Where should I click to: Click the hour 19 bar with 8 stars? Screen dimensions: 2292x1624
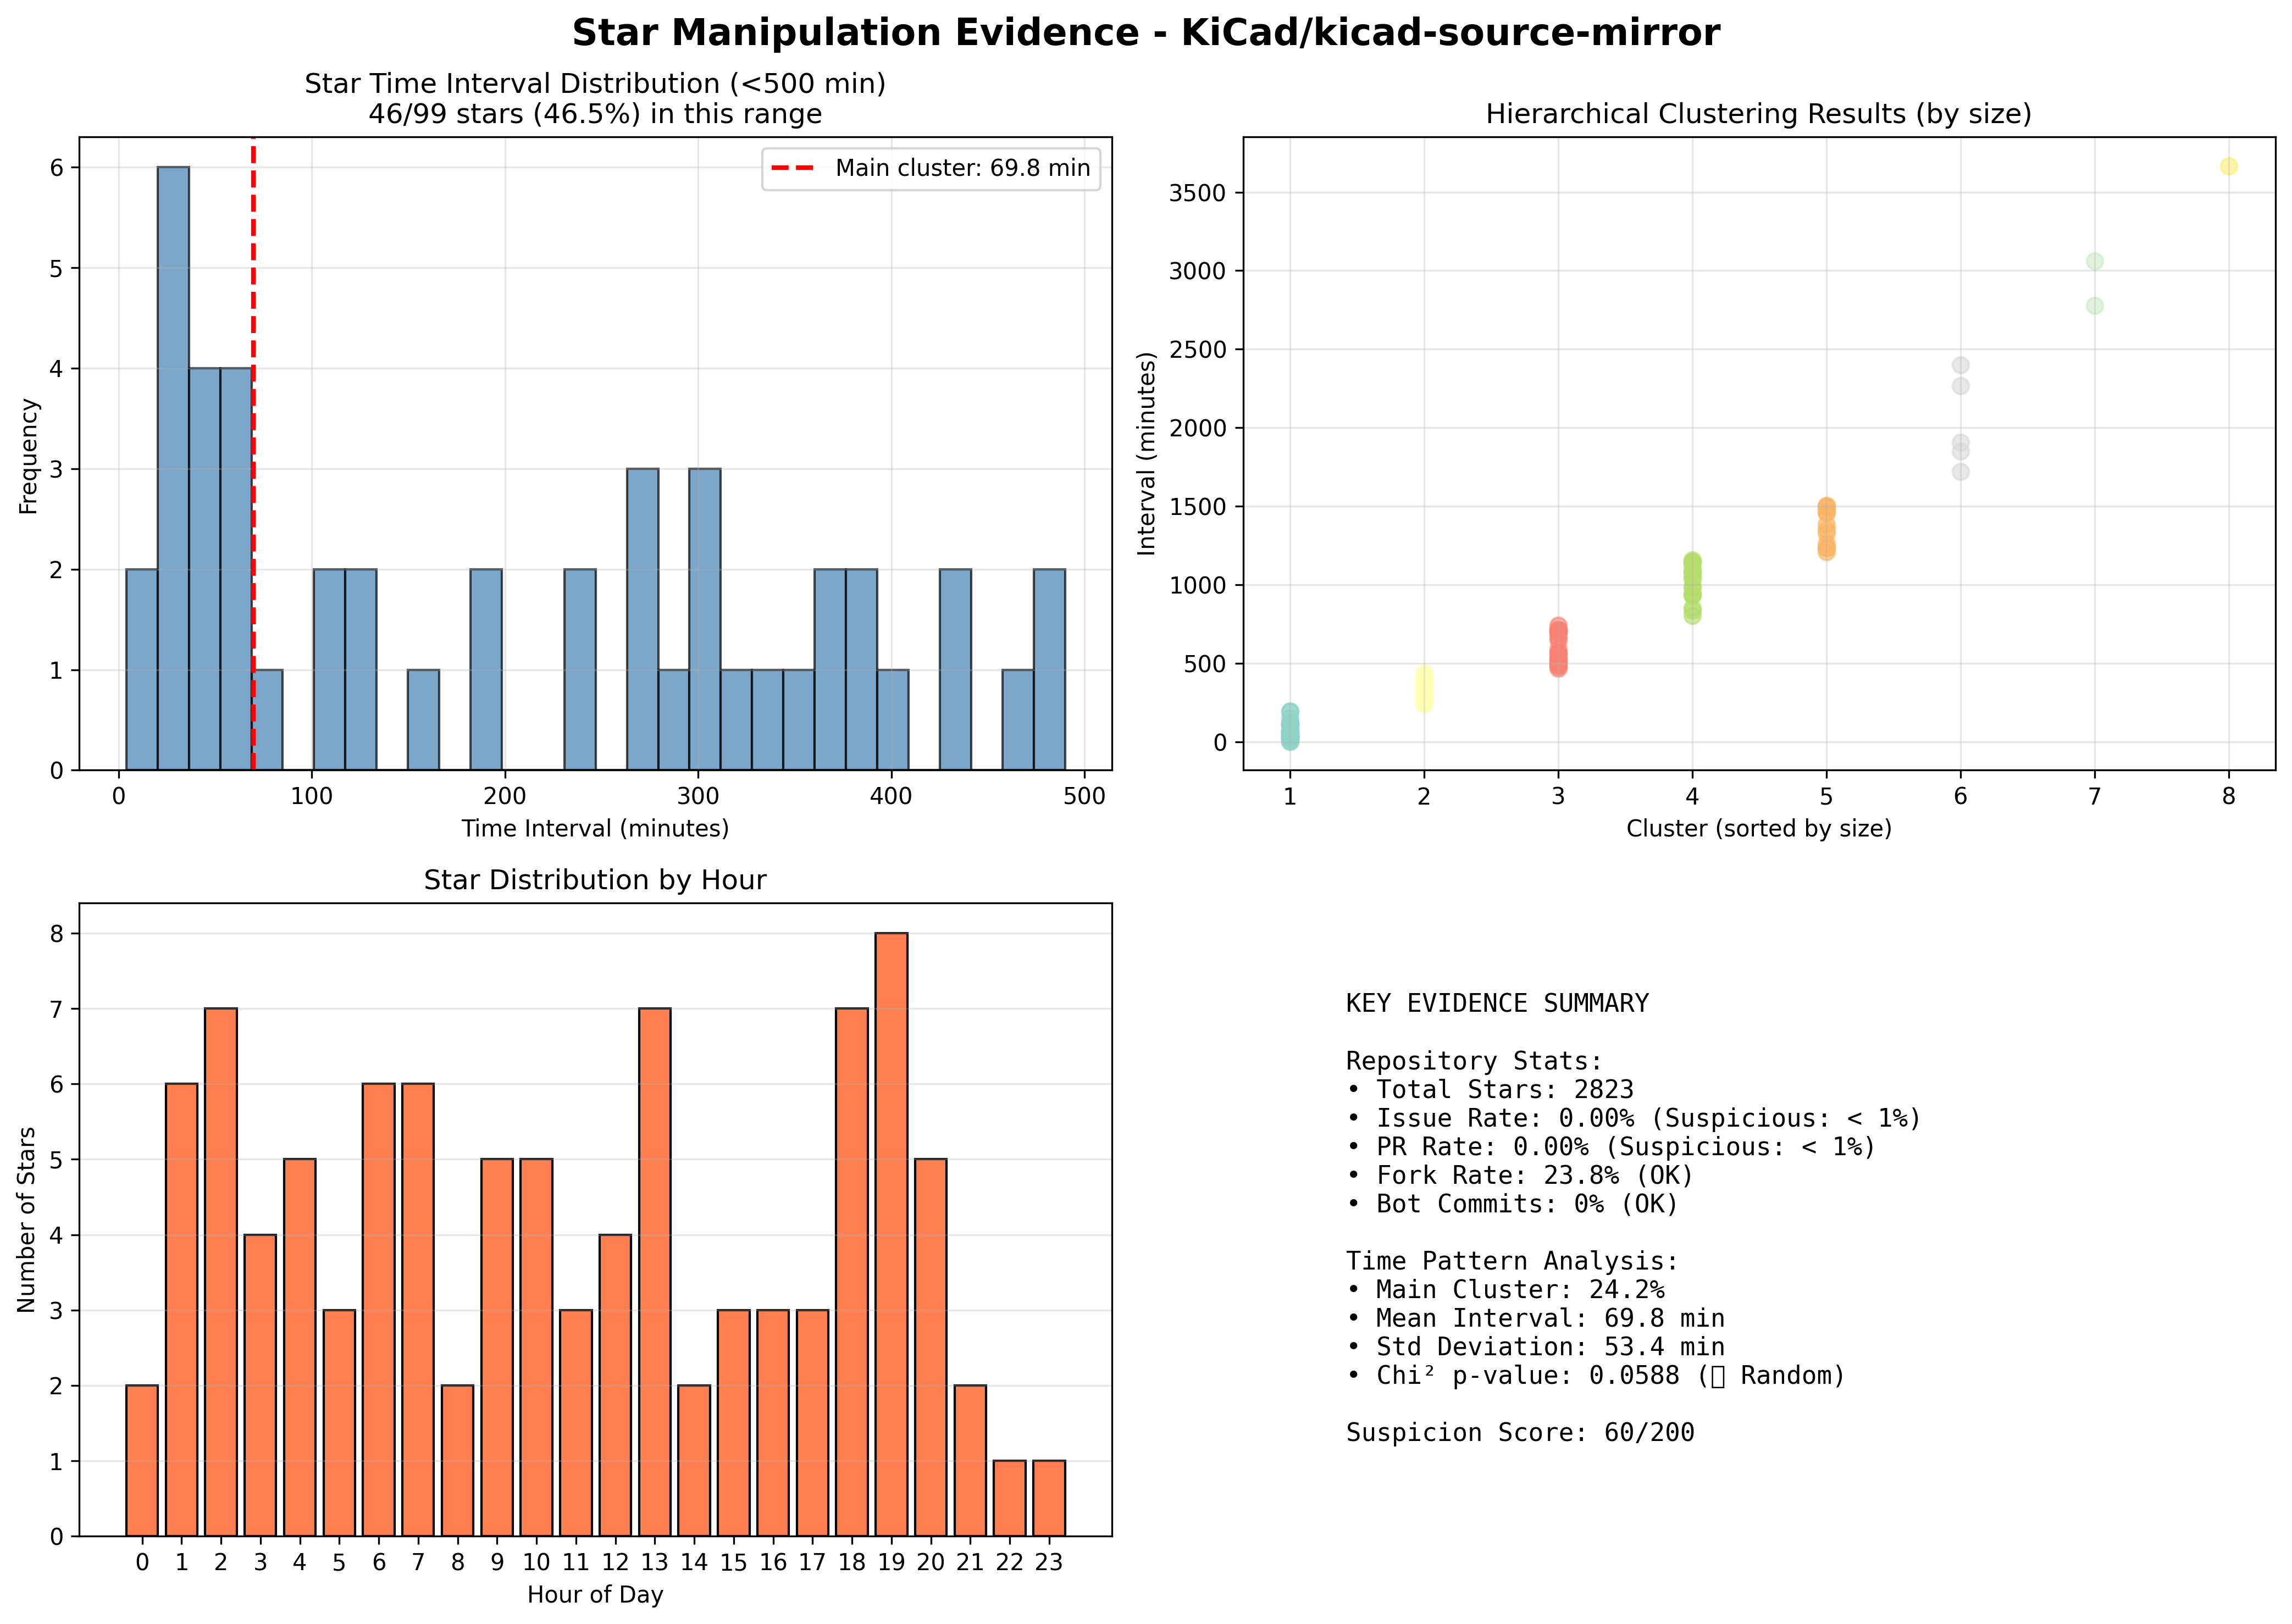(x=891, y=1234)
